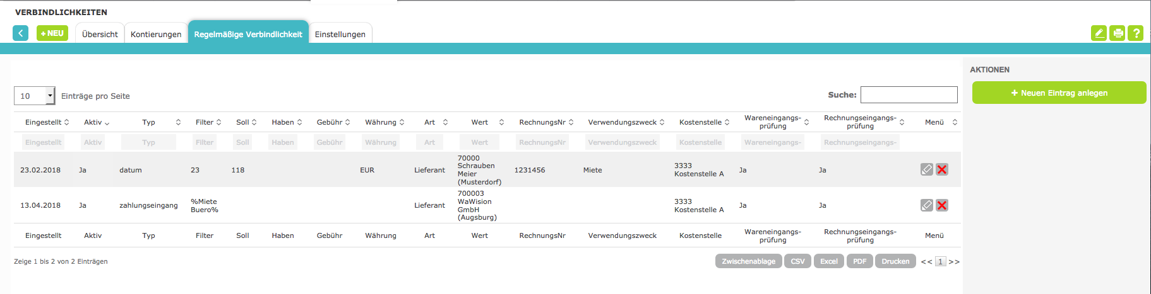
Task: Sort table by Währung column
Action: click(384, 122)
